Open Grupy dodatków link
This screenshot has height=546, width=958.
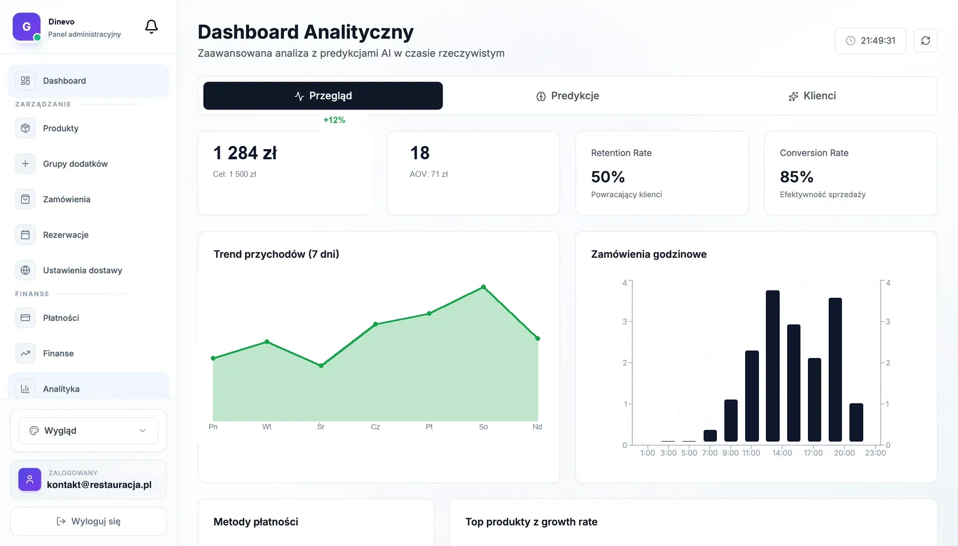(88, 164)
